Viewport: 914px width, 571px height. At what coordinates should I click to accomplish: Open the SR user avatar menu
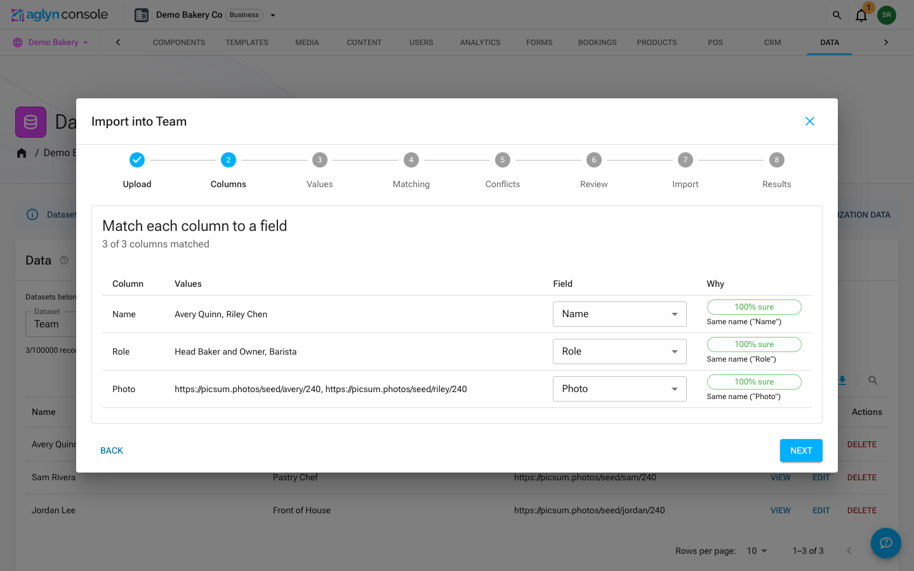tap(887, 15)
